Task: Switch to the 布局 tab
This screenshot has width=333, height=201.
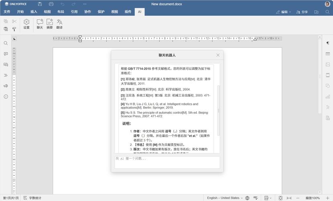Action: pos(61,12)
